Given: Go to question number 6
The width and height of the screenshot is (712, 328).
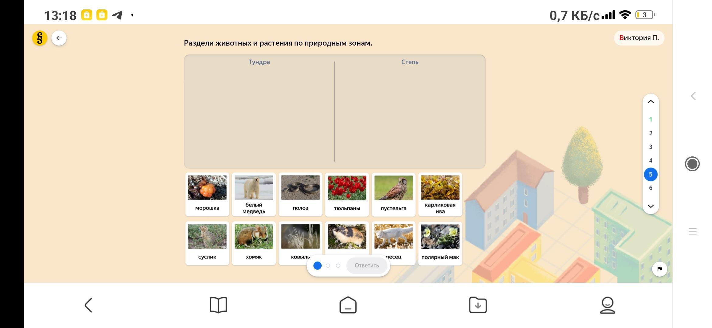Looking at the screenshot, I should pyautogui.click(x=651, y=188).
